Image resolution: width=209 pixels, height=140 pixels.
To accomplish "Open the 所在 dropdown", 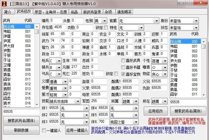I will click(160, 101).
